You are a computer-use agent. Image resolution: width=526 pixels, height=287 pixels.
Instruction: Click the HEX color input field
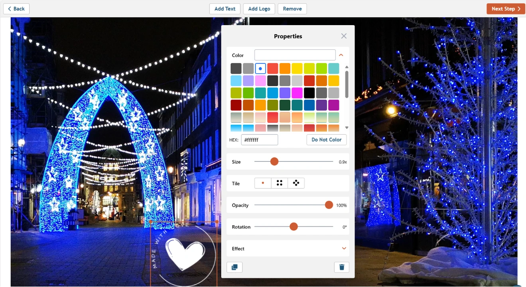[259, 140]
